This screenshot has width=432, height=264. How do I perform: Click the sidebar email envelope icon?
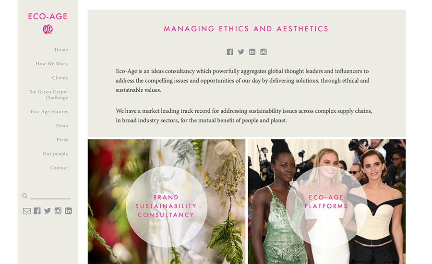[27, 211]
